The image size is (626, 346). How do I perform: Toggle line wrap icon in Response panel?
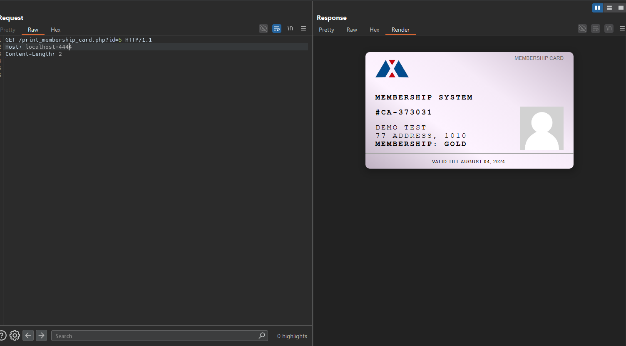click(596, 28)
